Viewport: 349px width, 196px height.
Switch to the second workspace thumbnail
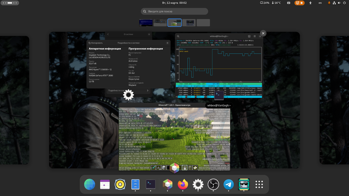pos(160,23)
